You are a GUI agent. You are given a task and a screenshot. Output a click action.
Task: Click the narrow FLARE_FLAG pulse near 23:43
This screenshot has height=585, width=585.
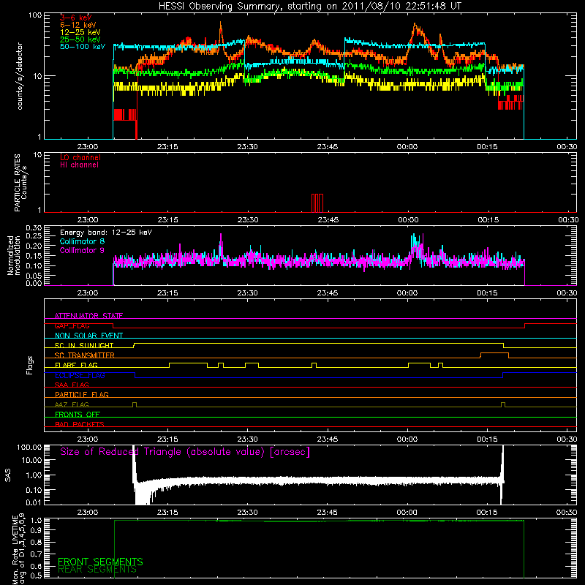[x=314, y=364]
